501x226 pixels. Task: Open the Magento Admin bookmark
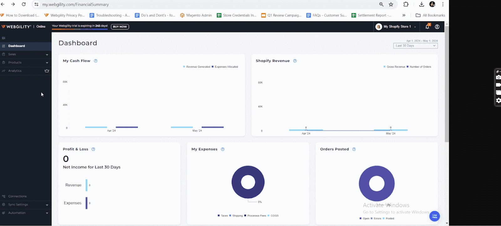(196, 15)
